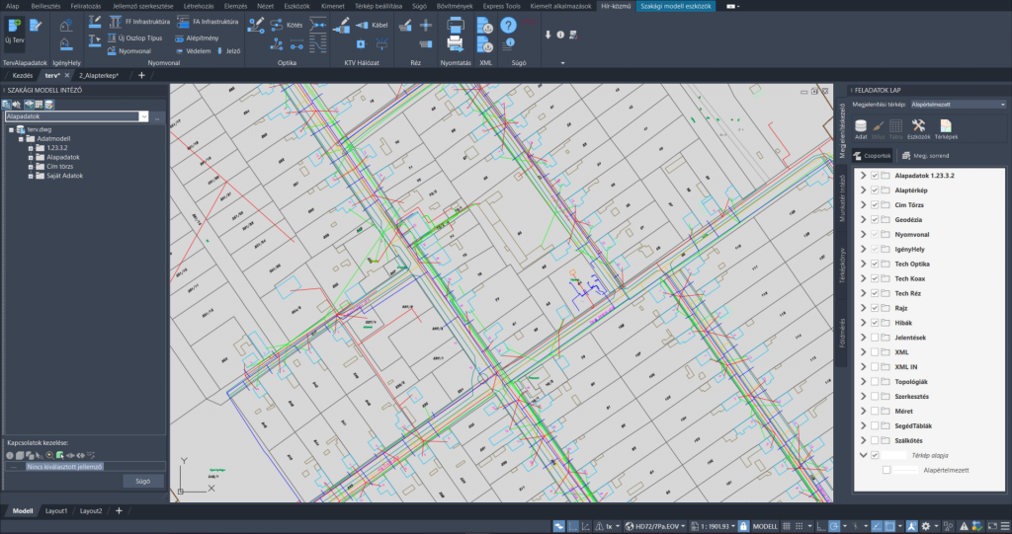The width and height of the screenshot is (1012, 534).
Task: Open the Beillesztés ribbon tab
Action: [x=45, y=6]
